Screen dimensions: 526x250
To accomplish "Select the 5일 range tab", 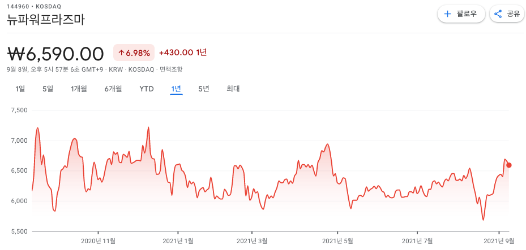I will tap(48, 89).
